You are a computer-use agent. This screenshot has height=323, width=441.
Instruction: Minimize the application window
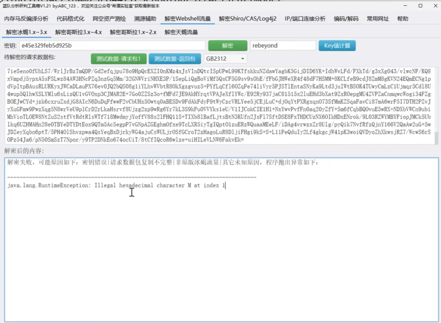click(x=405, y=6)
